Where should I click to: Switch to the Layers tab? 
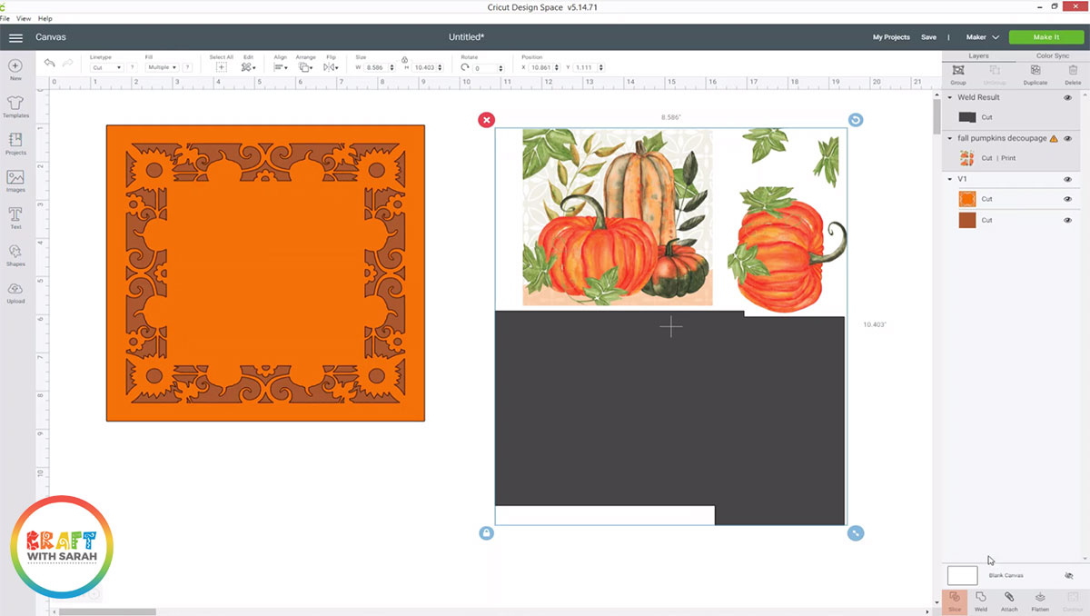tap(978, 55)
